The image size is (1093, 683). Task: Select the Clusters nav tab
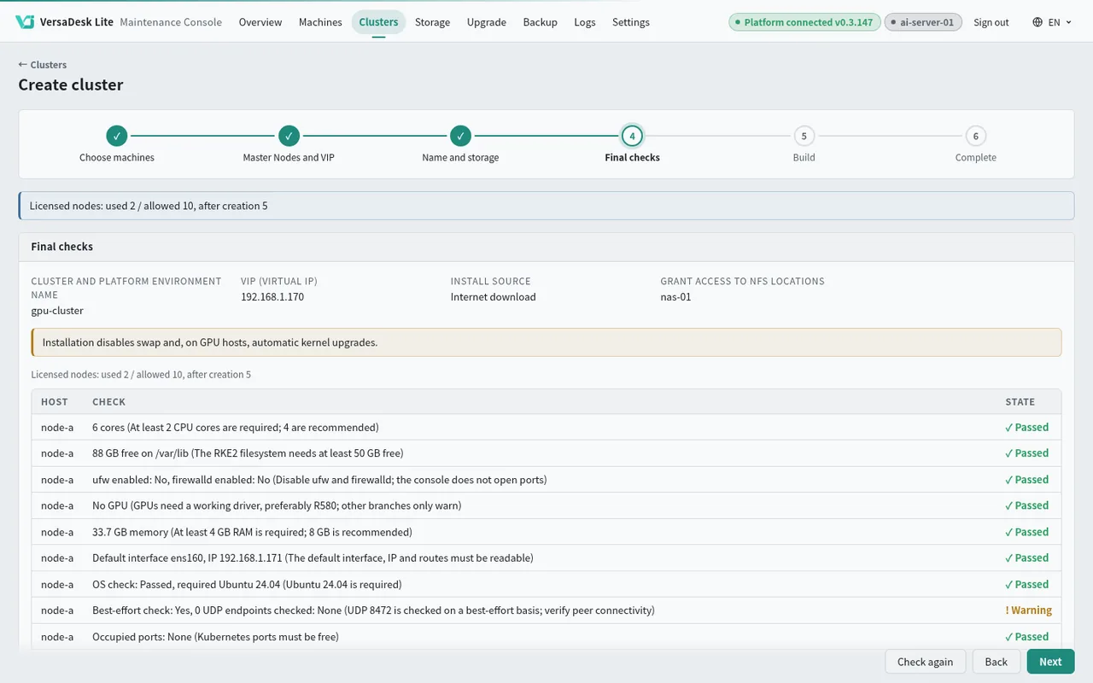coord(378,22)
